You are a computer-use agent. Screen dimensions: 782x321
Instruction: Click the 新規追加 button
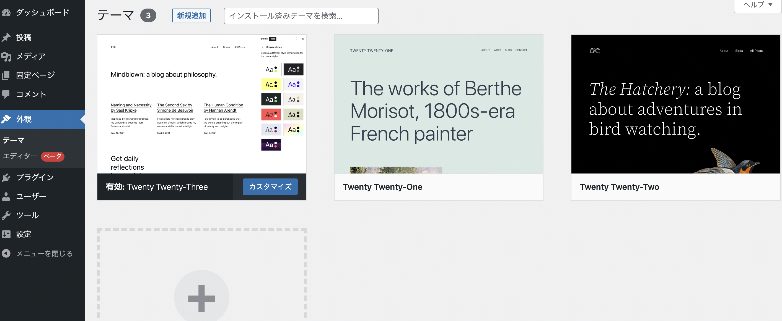pos(191,15)
